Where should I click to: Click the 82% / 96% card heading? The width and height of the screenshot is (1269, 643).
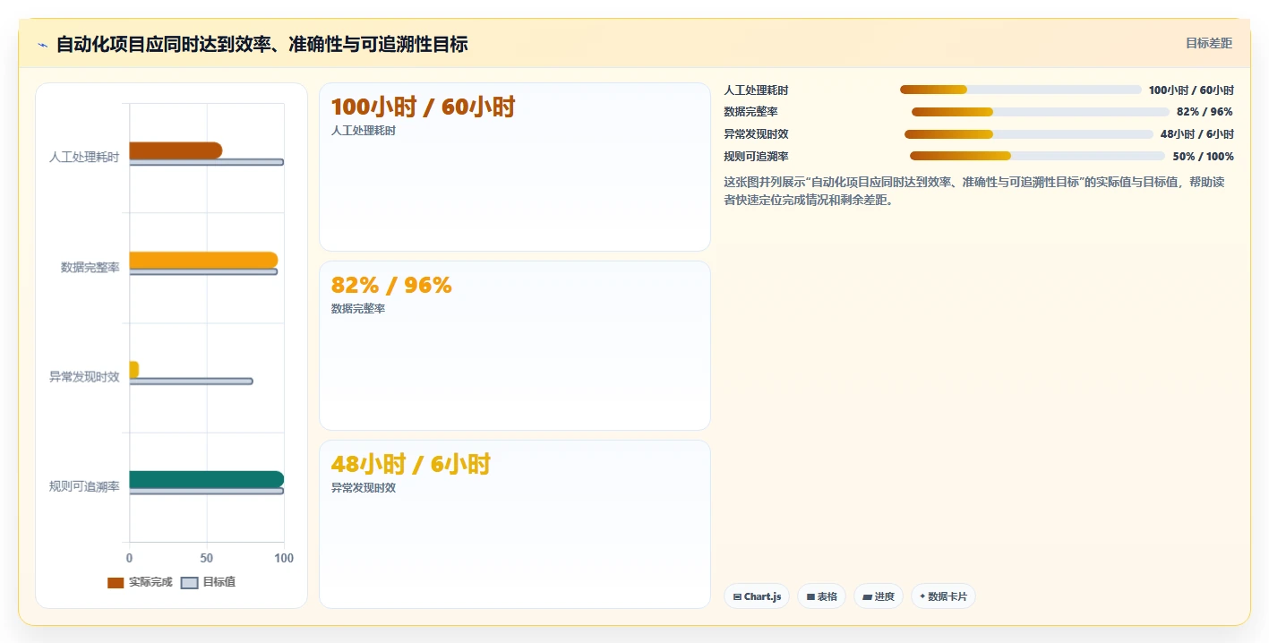click(x=391, y=286)
